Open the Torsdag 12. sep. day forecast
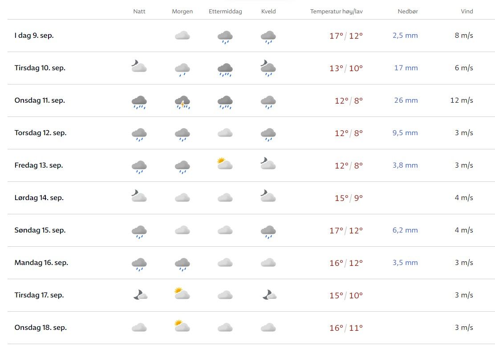495x345 pixels. [x=41, y=133]
